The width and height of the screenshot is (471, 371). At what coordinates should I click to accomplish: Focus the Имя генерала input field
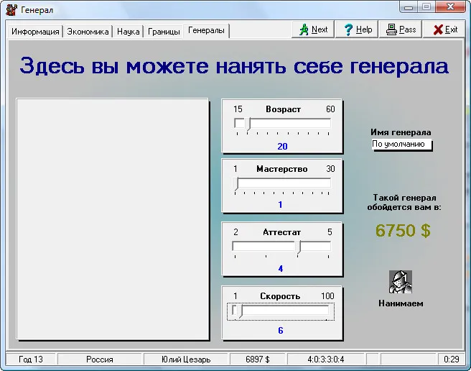tap(401, 144)
